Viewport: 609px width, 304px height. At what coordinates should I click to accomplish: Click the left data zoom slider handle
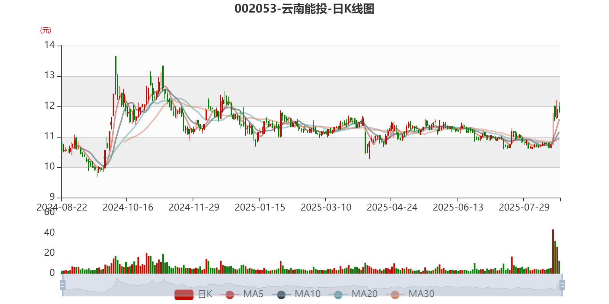click(63, 285)
